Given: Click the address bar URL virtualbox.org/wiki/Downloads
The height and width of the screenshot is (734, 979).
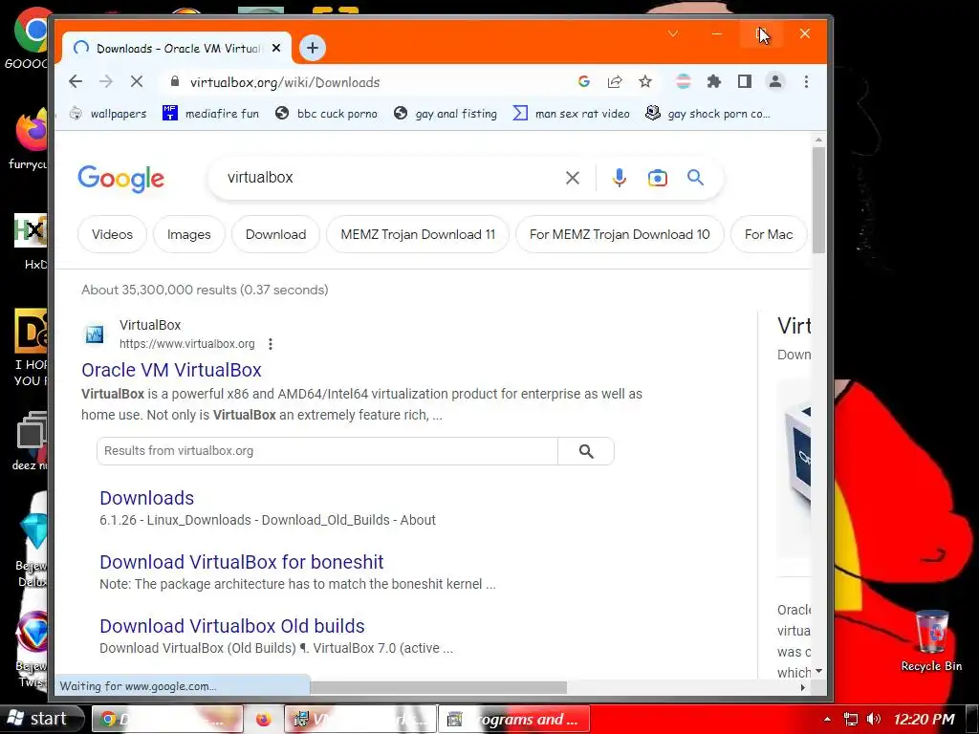Looking at the screenshot, I should (x=285, y=82).
